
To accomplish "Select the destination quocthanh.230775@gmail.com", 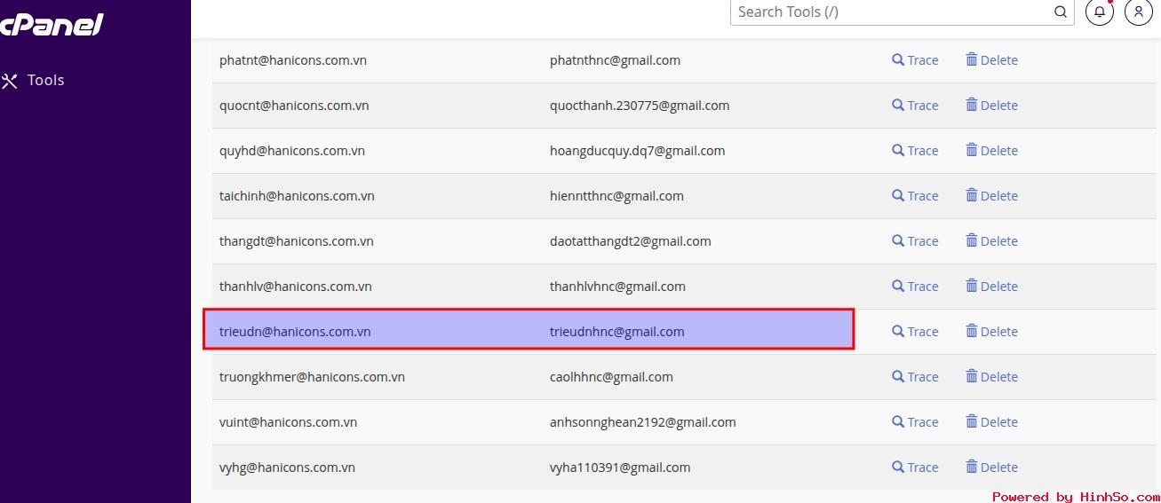I will click(x=640, y=106).
